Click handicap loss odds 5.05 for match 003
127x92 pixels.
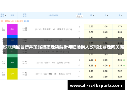[120, 54]
